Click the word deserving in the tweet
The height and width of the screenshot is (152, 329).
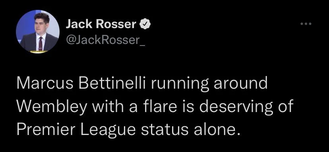235,107
